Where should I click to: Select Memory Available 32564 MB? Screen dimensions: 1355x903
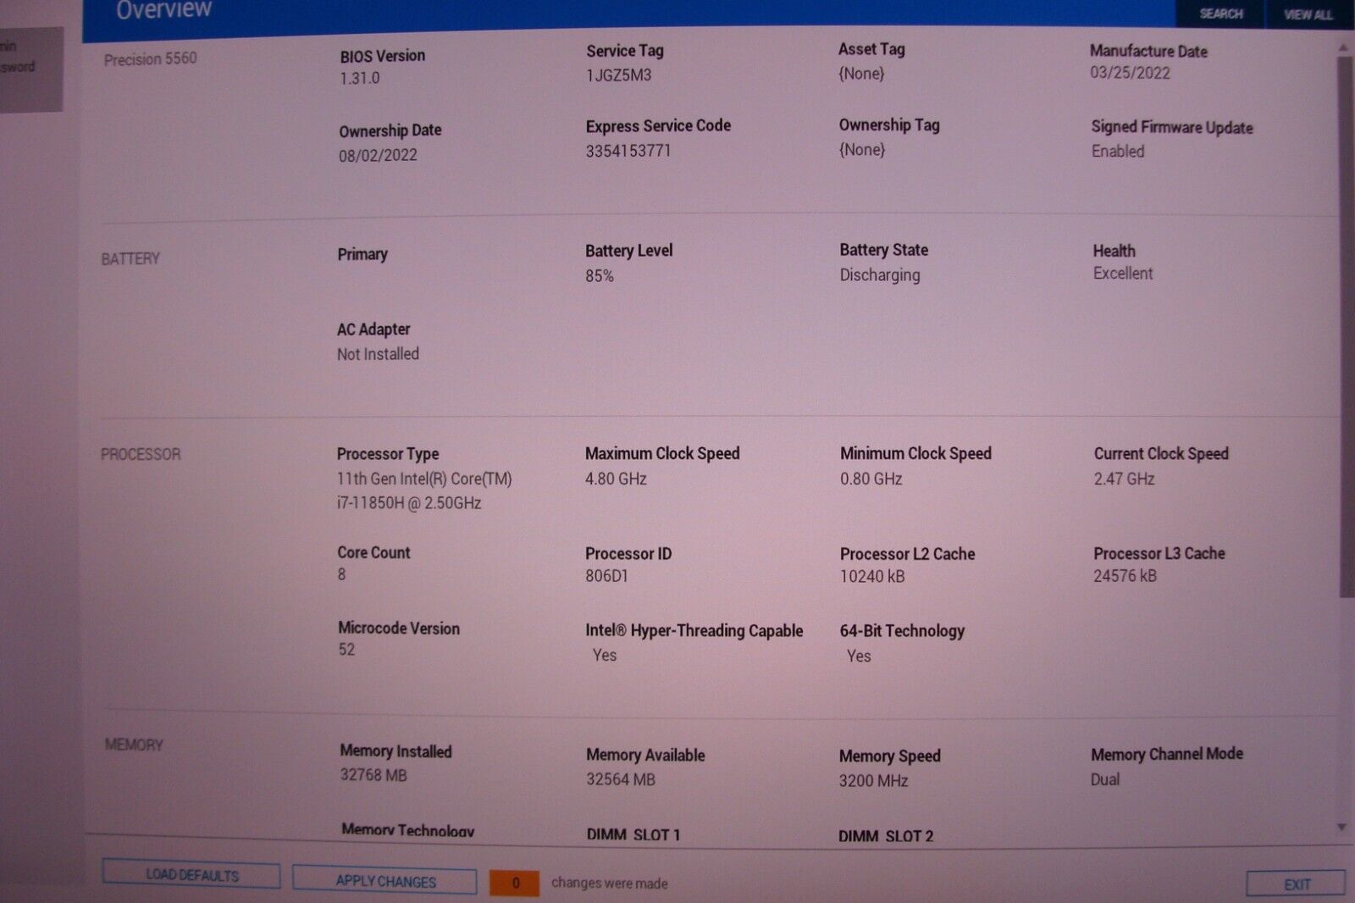pyautogui.click(x=621, y=779)
